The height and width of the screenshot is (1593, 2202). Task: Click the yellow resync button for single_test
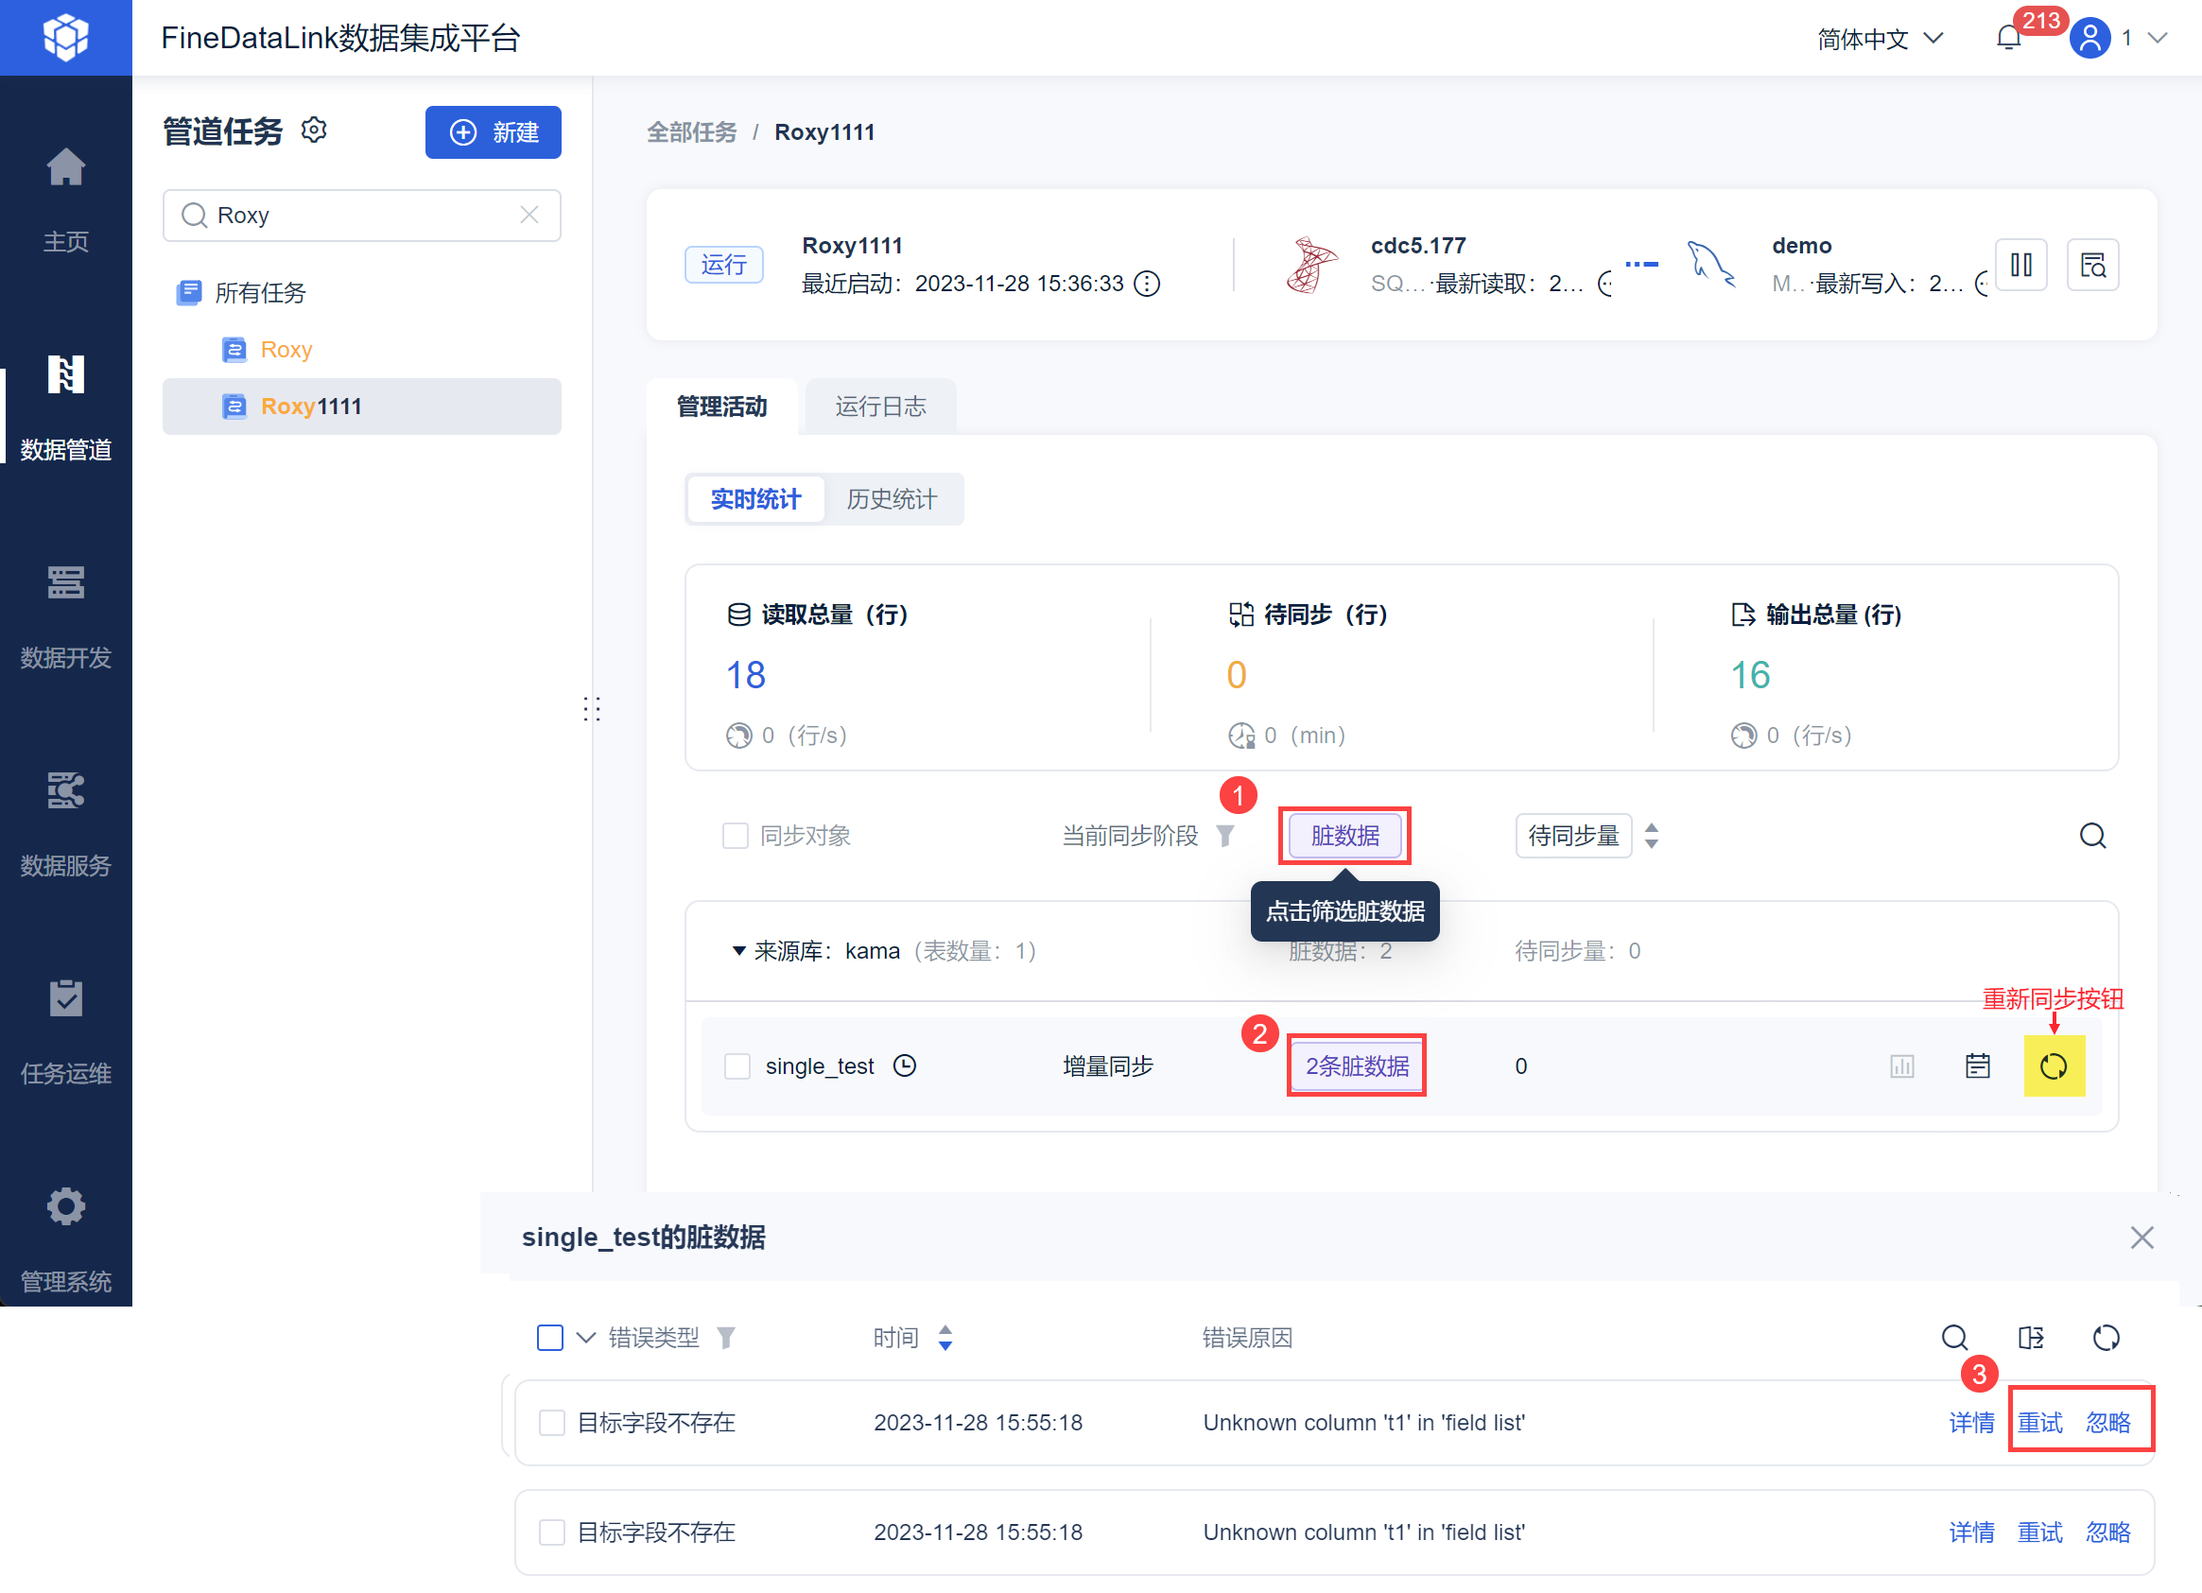point(2053,1065)
